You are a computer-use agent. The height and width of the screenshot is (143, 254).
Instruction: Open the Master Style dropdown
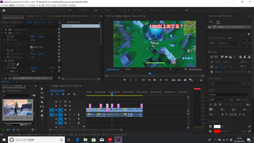pos(226,83)
